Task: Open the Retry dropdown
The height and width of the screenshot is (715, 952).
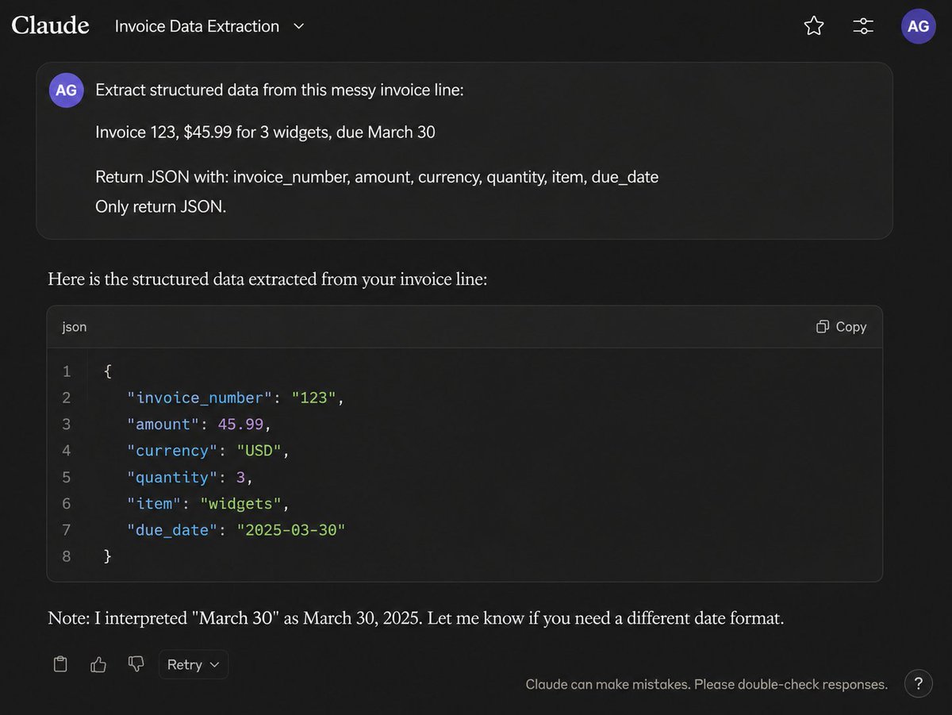Action: (x=194, y=665)
